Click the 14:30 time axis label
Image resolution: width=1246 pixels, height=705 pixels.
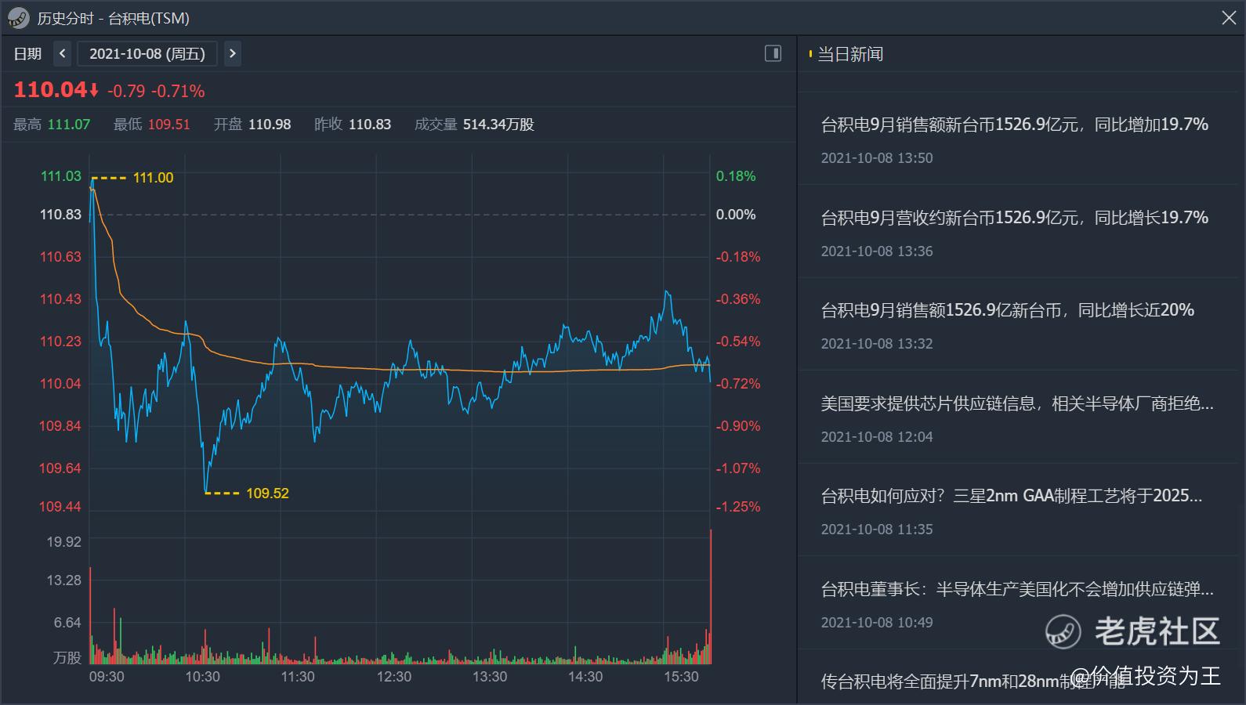pos(585,677)
